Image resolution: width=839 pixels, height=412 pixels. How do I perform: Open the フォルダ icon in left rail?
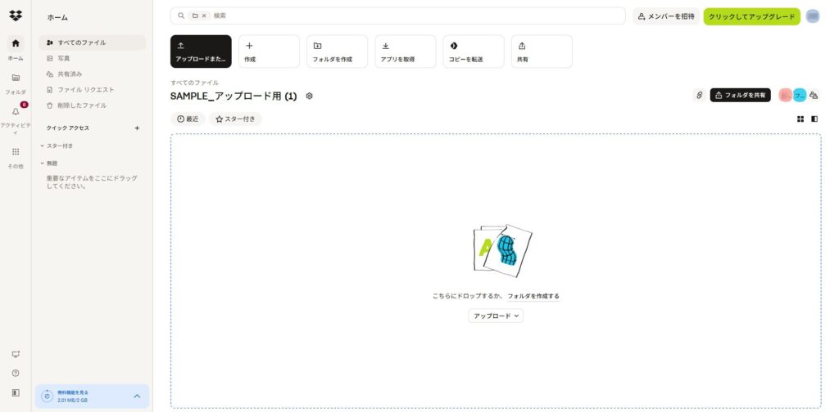coord(16,78)
